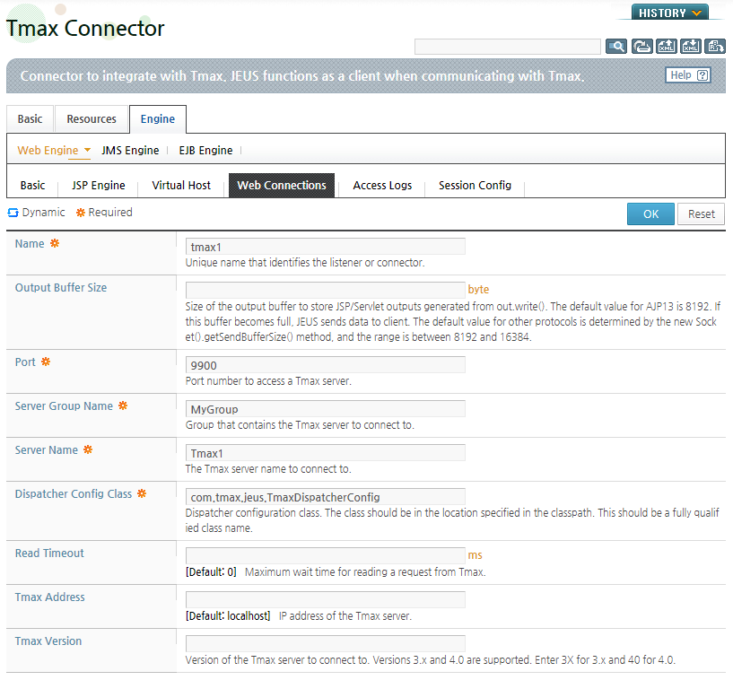This screenshot has width=733, height=680.
Task: Click the Dispatcher Config Class input field
Action: coord(326,497)
